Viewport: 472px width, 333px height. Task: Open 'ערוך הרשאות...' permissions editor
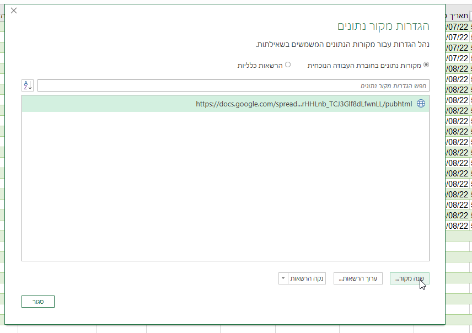(x=358, y=278)
